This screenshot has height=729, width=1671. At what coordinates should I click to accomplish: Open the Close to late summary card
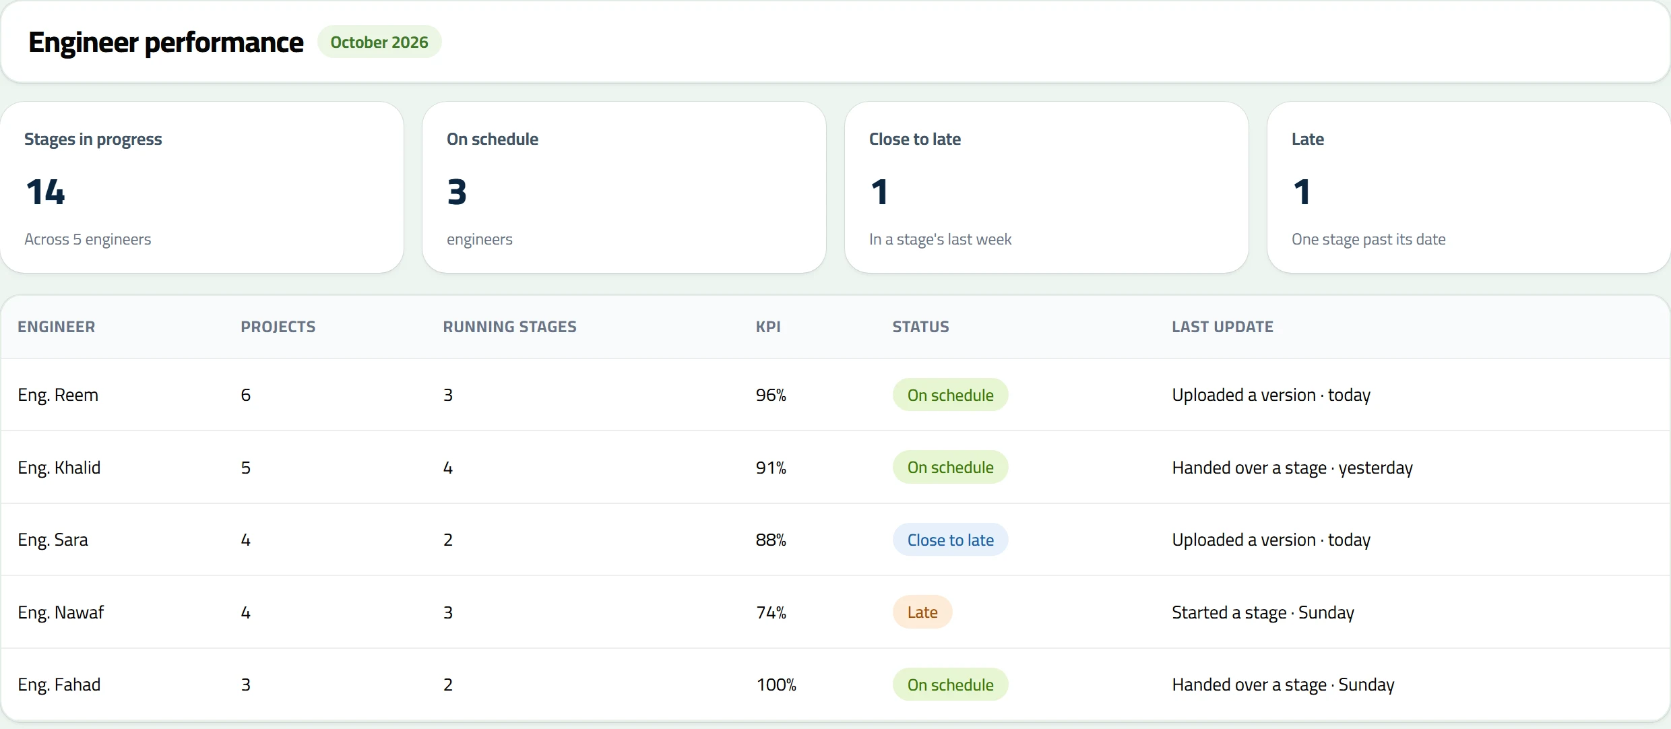[1046, 187]
